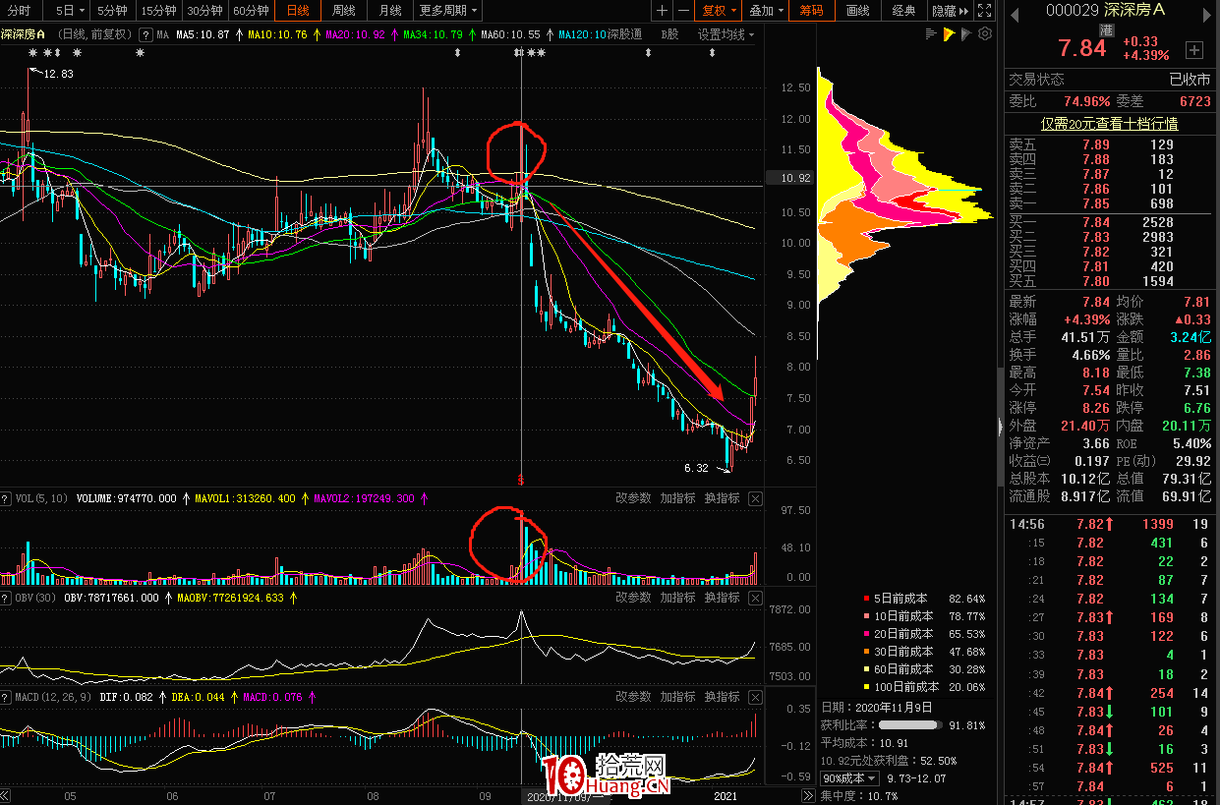The width and height of the screenshot is (1220, 805).
Task: Click 改参数 in the OBV panel
Action: coord(633,597)
